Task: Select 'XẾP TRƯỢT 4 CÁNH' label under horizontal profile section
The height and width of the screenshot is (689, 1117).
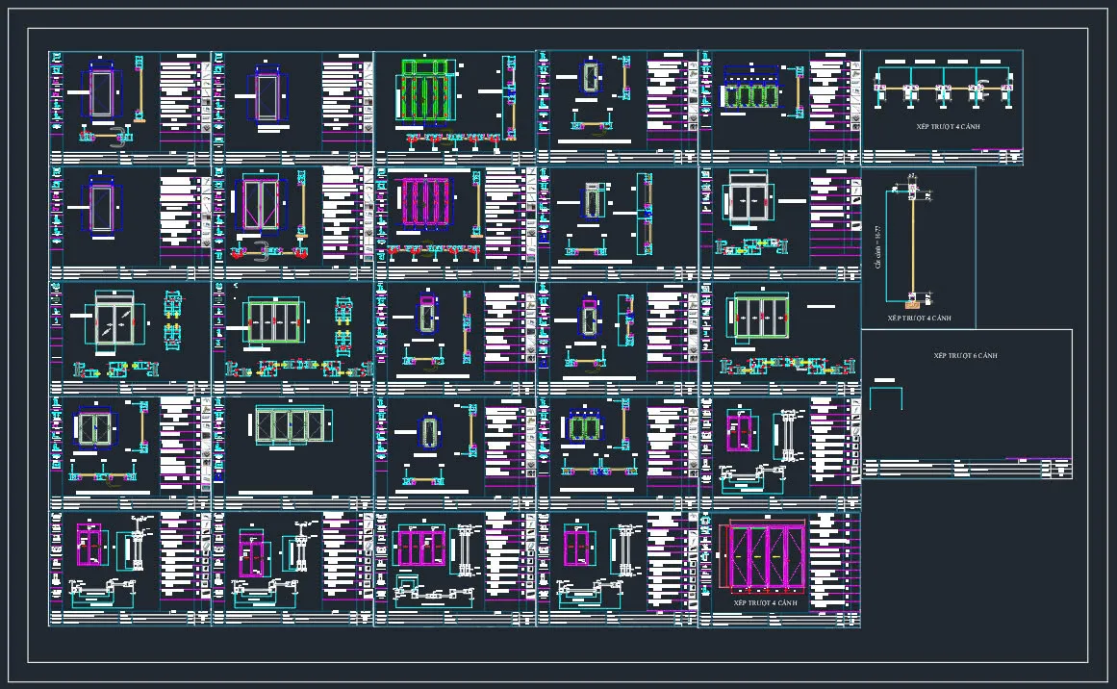Action: [x=948, y=126]
